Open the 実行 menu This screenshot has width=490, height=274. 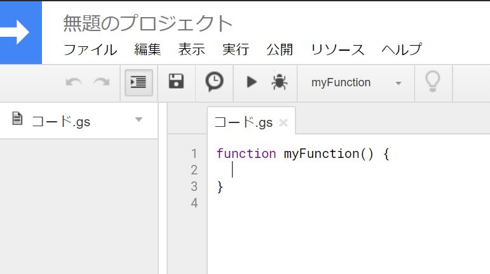coord(235,49)
